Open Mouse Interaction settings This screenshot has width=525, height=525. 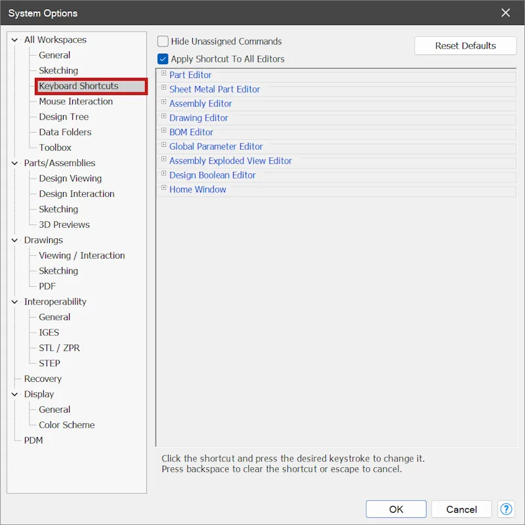point(75,101)
